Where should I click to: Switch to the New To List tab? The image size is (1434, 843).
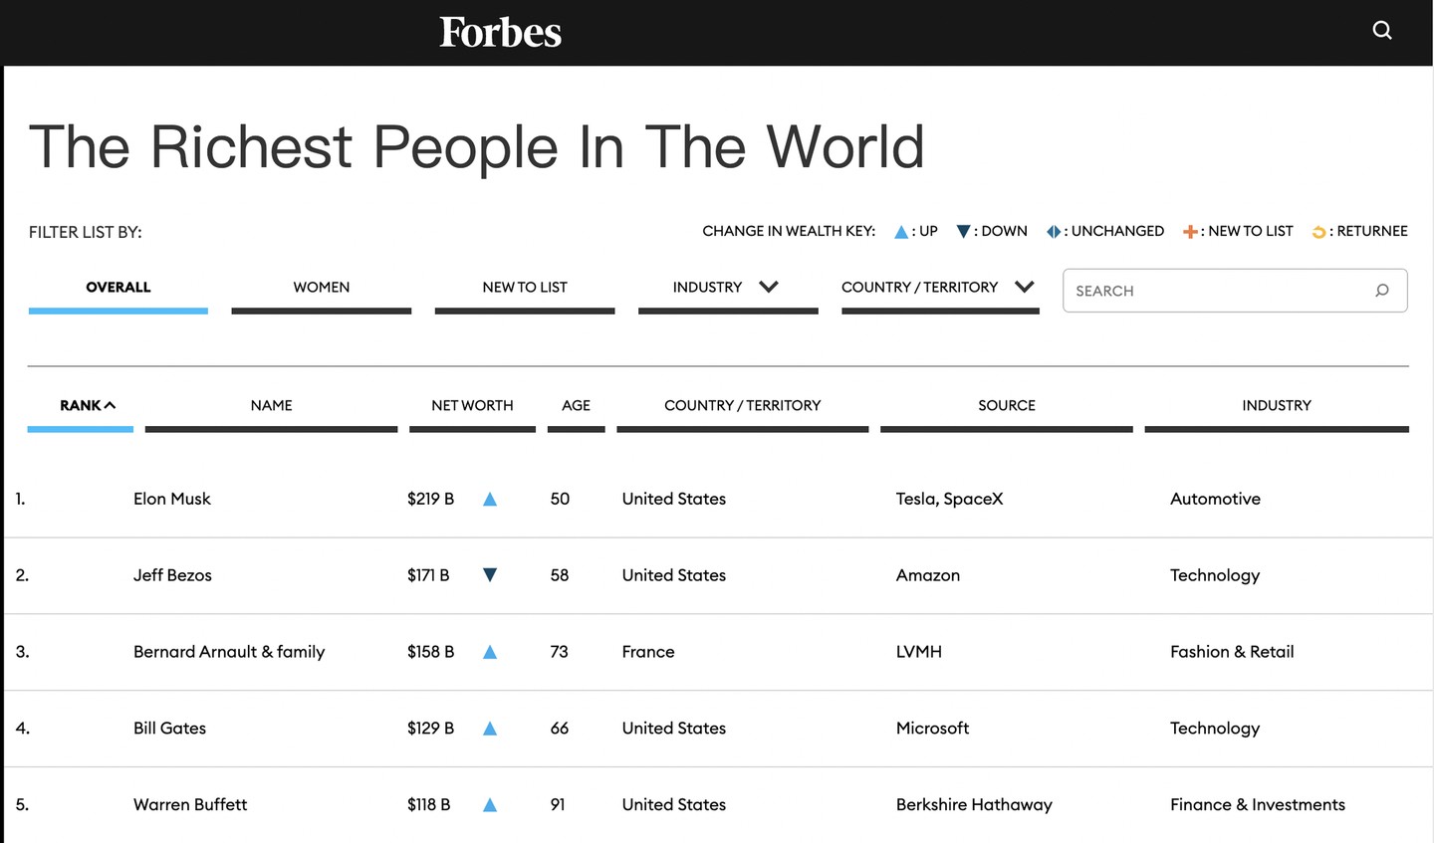tap(524, 288)
